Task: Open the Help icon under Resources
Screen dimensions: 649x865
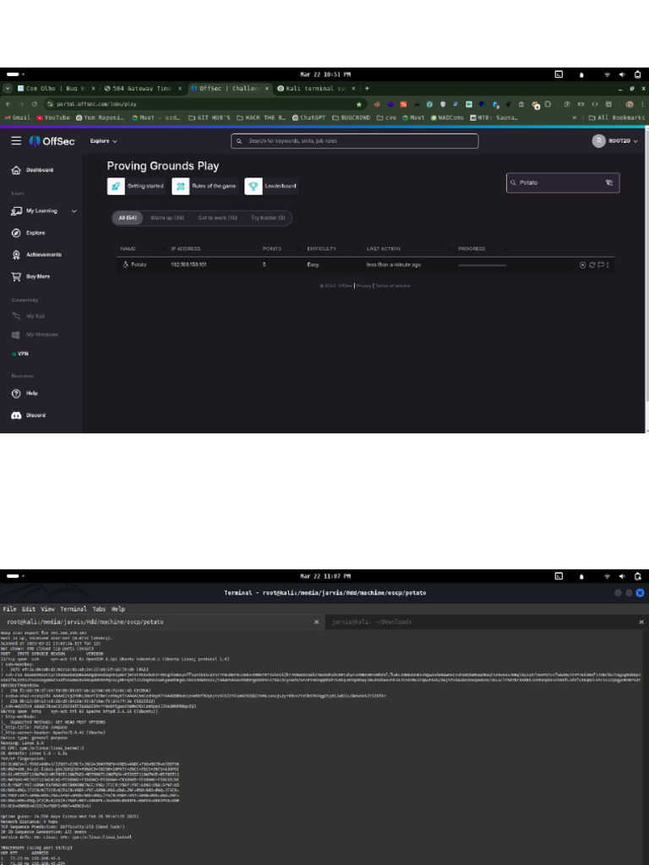Action: (16, 393)
